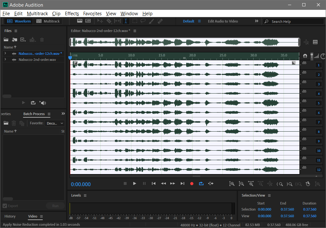326x228 pixels.
Task: Click the headphones icon above channel list
Action: pos(305,56)
